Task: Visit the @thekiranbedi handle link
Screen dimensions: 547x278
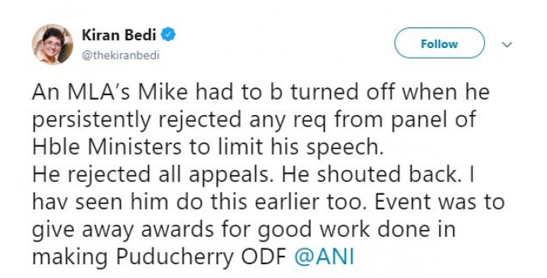Action: click(x=121, y=56)
